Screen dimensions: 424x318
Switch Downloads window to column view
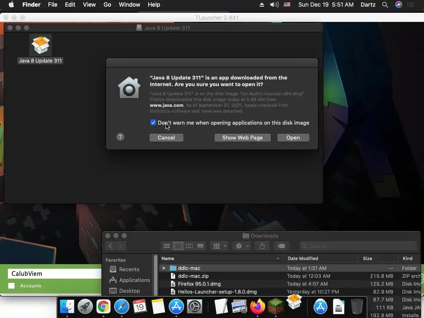click(x=189, y=246)
